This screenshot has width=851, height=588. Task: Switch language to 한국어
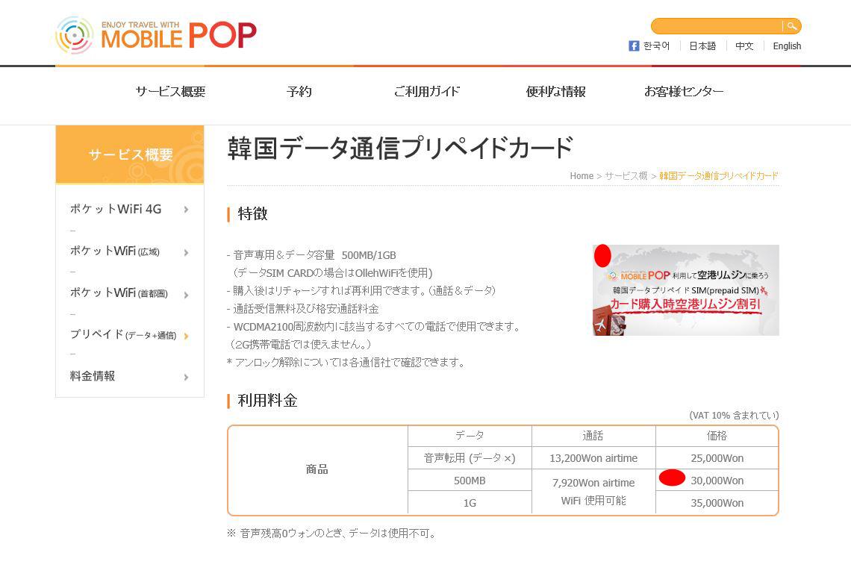point(656,46)
